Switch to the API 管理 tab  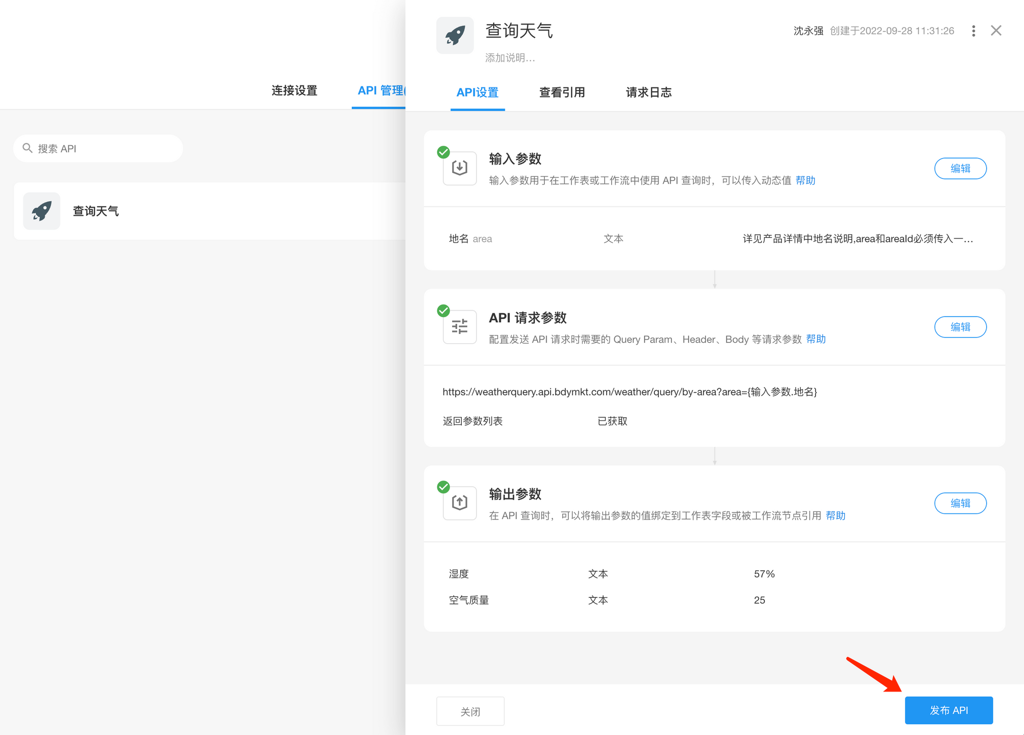(x=380, y=91)
